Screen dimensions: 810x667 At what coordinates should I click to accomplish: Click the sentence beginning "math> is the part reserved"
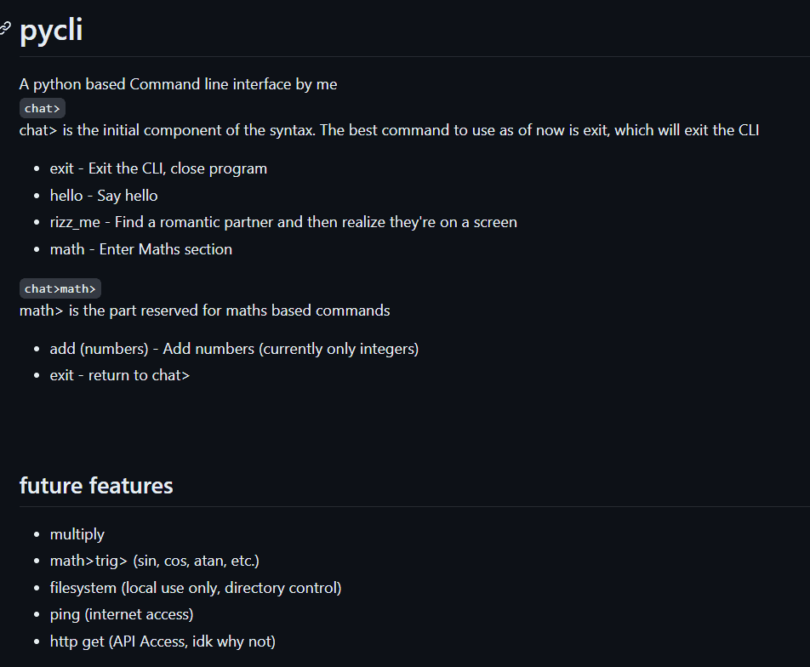pos(204,311)
